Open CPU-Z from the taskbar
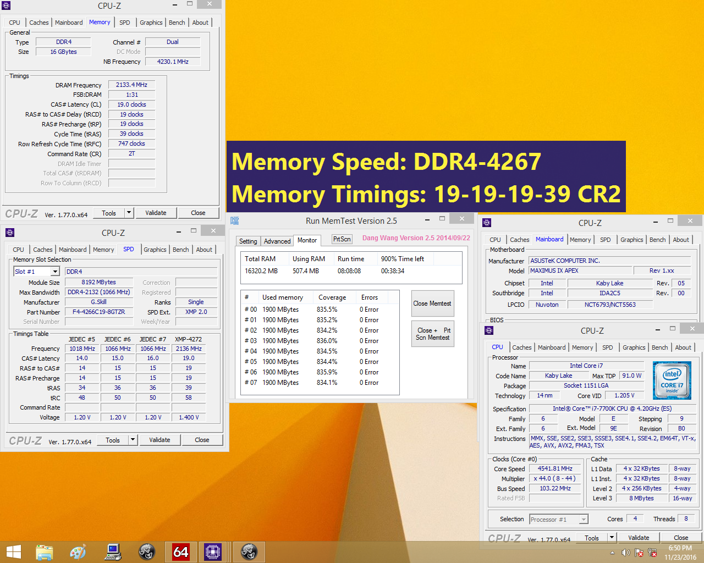The image size is (704, 563). click(x=214, y=551)
